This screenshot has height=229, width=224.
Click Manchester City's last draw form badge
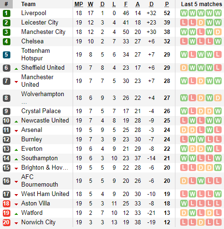tap(218, 32)
